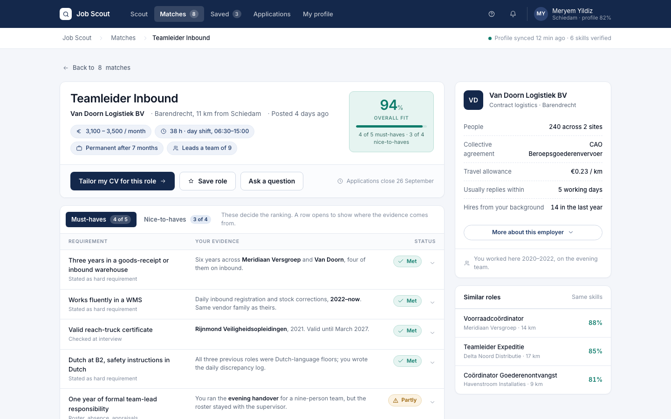This screenshot has height=419, width=671.
Task: Open Applications in top navigation
Action: click(x=272, y=14)
